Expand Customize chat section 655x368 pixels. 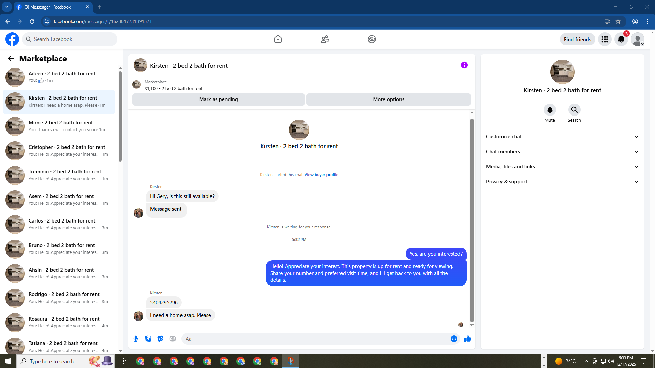click(x=562, y=137)
